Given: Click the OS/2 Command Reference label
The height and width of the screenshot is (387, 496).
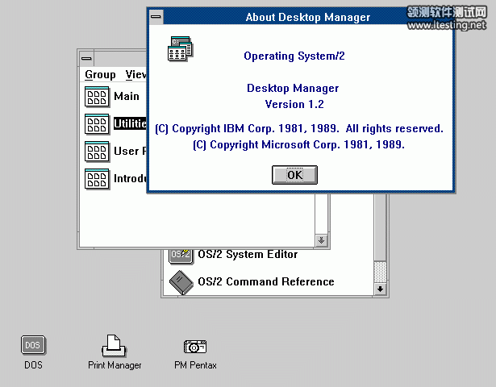Looking at the screenshot, I should (280, 281).
